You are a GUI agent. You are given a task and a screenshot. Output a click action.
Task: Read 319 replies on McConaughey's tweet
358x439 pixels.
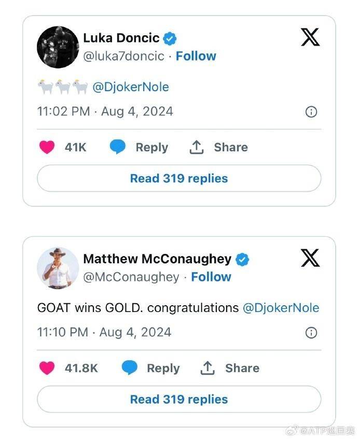(x=179, y=399)
